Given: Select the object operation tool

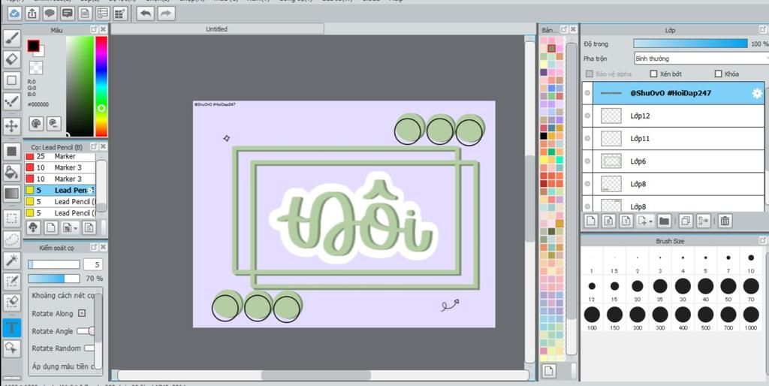Looking at the screenshot, I should [12, 348].
